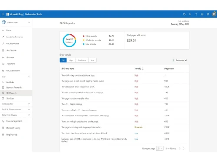Viewport: 217px width, 163px height.
Task: Click the Download all button
Action: pyautogui.click(x=180, y=60)
